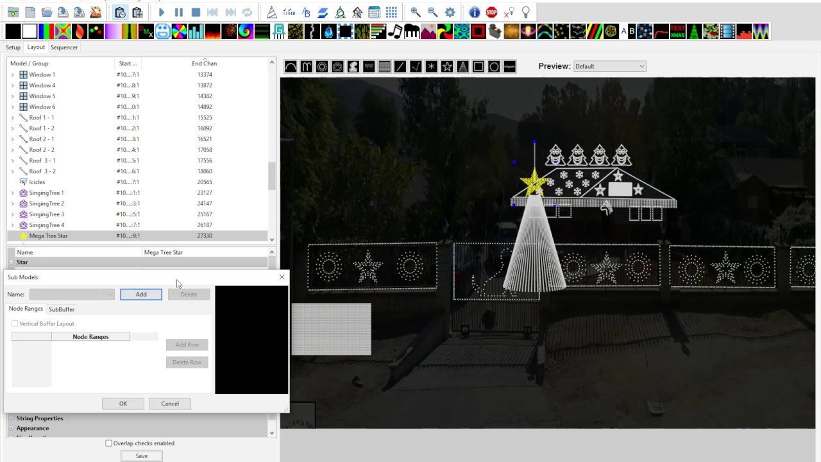The image size is (821, 462).
Task: Add a Poly Line model
Action: (416, 67)
